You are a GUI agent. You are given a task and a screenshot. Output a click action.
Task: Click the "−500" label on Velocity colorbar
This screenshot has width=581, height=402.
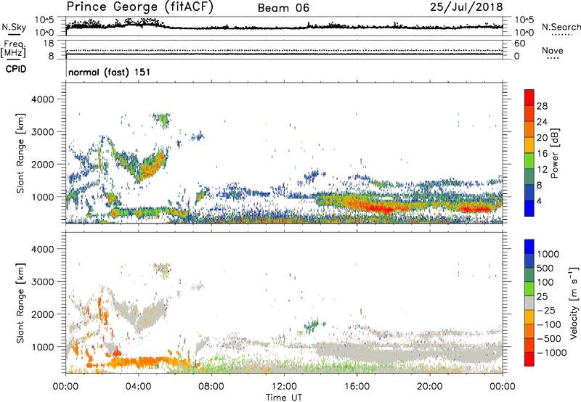(x=549, y=339)
